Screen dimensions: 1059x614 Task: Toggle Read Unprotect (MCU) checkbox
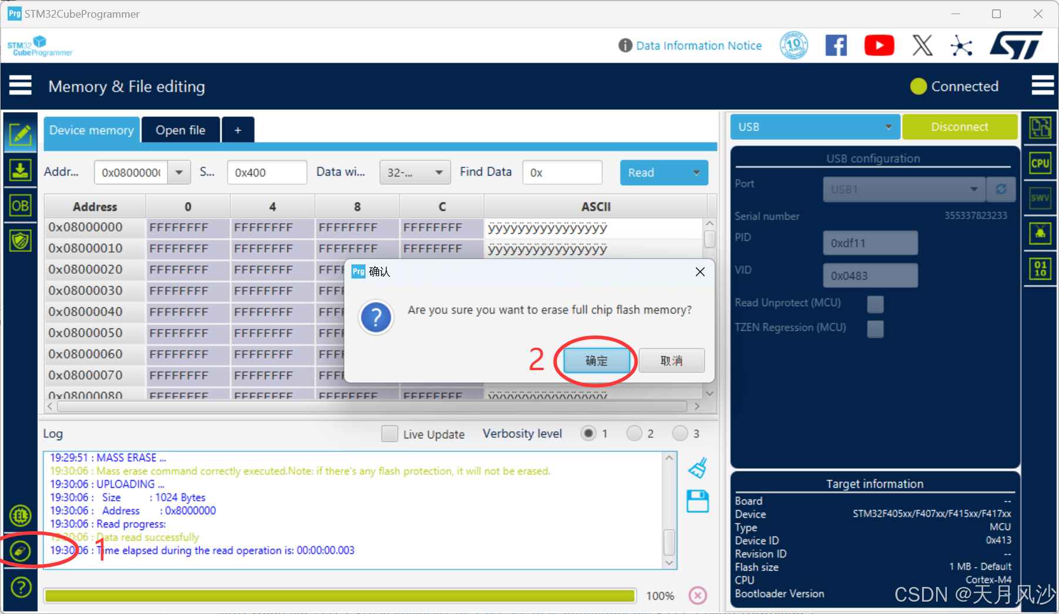coord(875,304)
